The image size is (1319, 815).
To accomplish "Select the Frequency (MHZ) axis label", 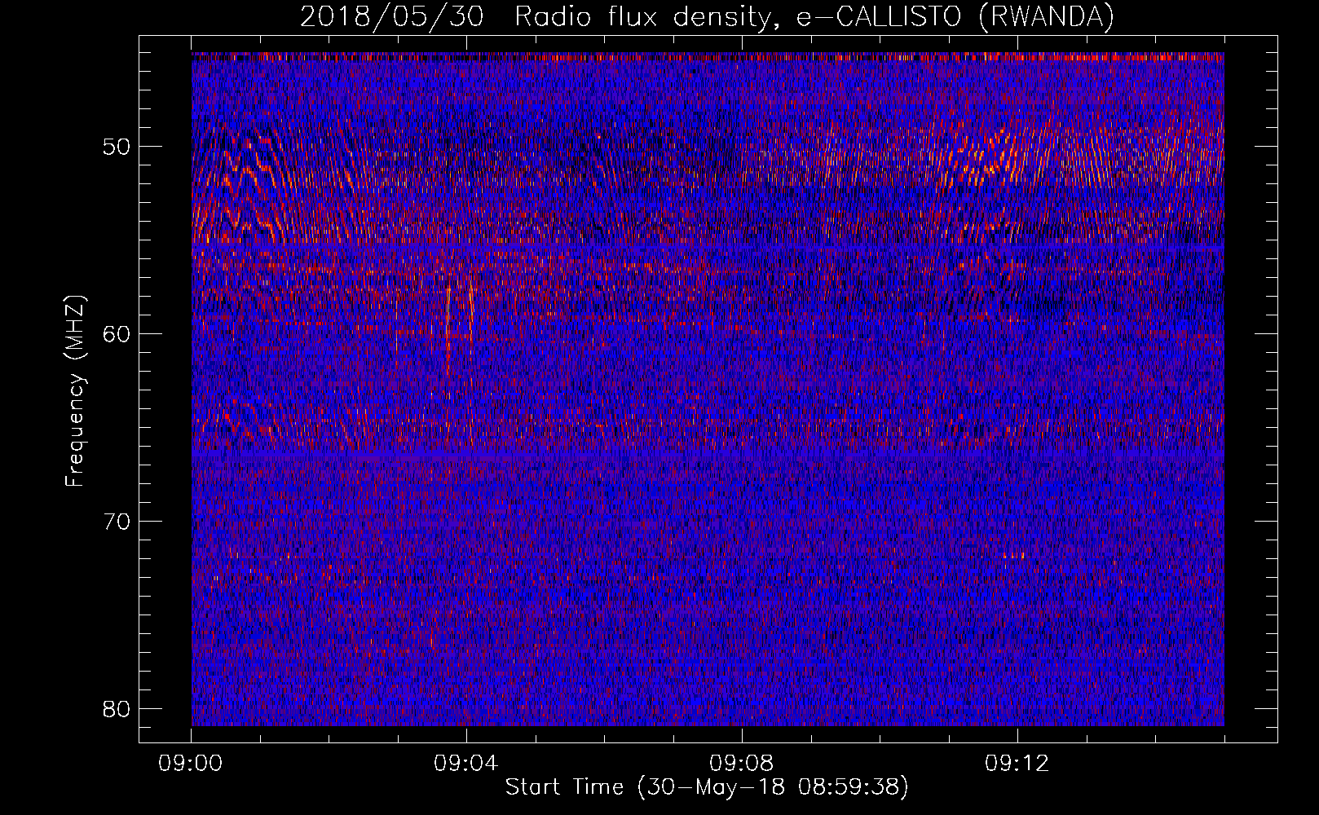I will point(75,391).
